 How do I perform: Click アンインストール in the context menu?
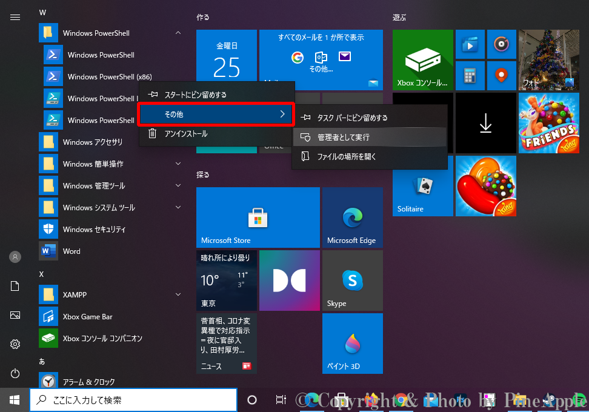185,134
